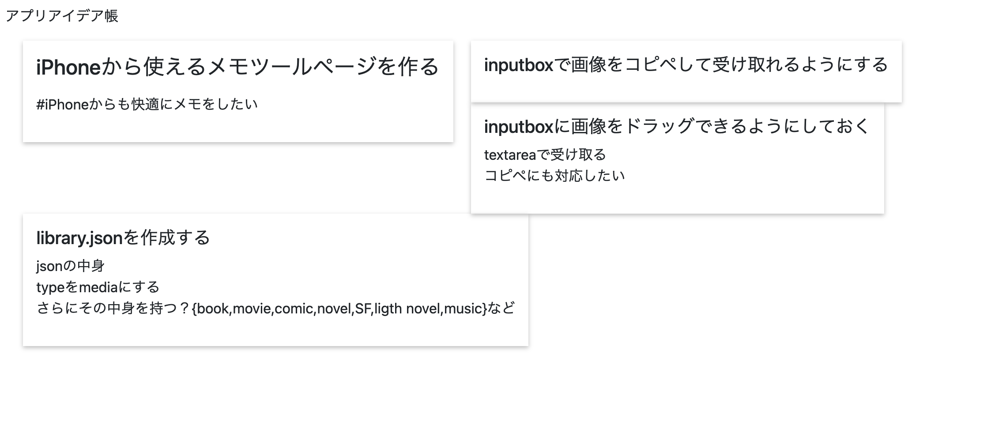This screenshot has width=995, height=422.
Task: Click the など text after the closing brace
Action: pyautogui.click(x=501, y=309)
